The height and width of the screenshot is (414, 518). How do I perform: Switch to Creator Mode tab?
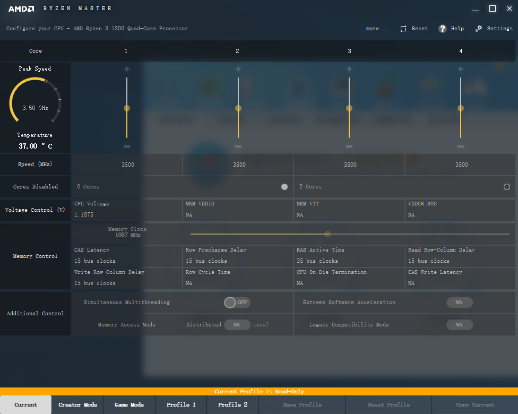click(x=77, y=405)
